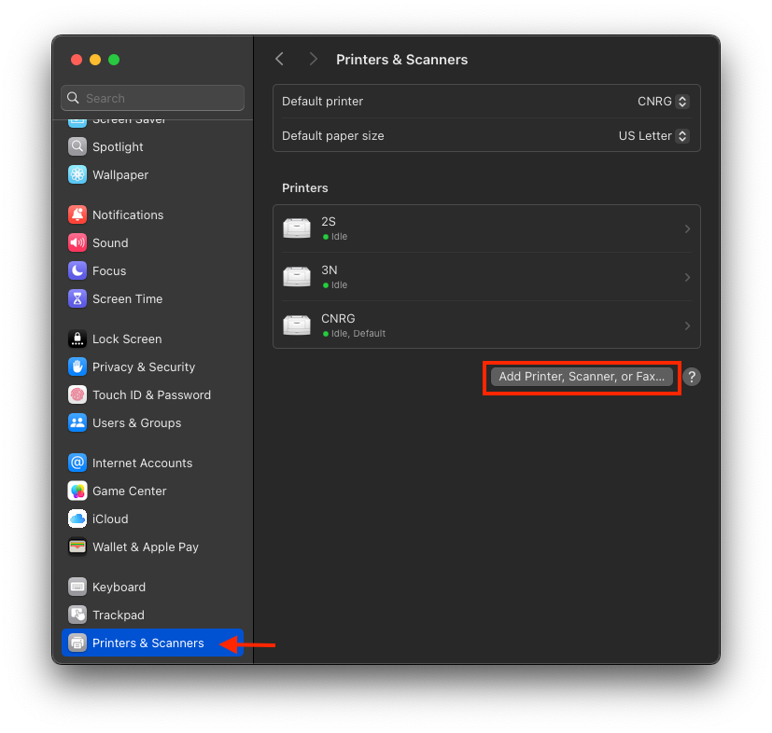Open Focus moon icon in sidebar
The width and height of the screenshot is (772, 733).
click(77, 270)
